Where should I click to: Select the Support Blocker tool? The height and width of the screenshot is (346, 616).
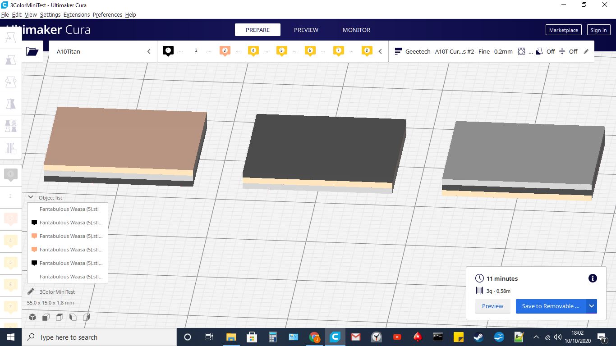click(x=11, y=148)
